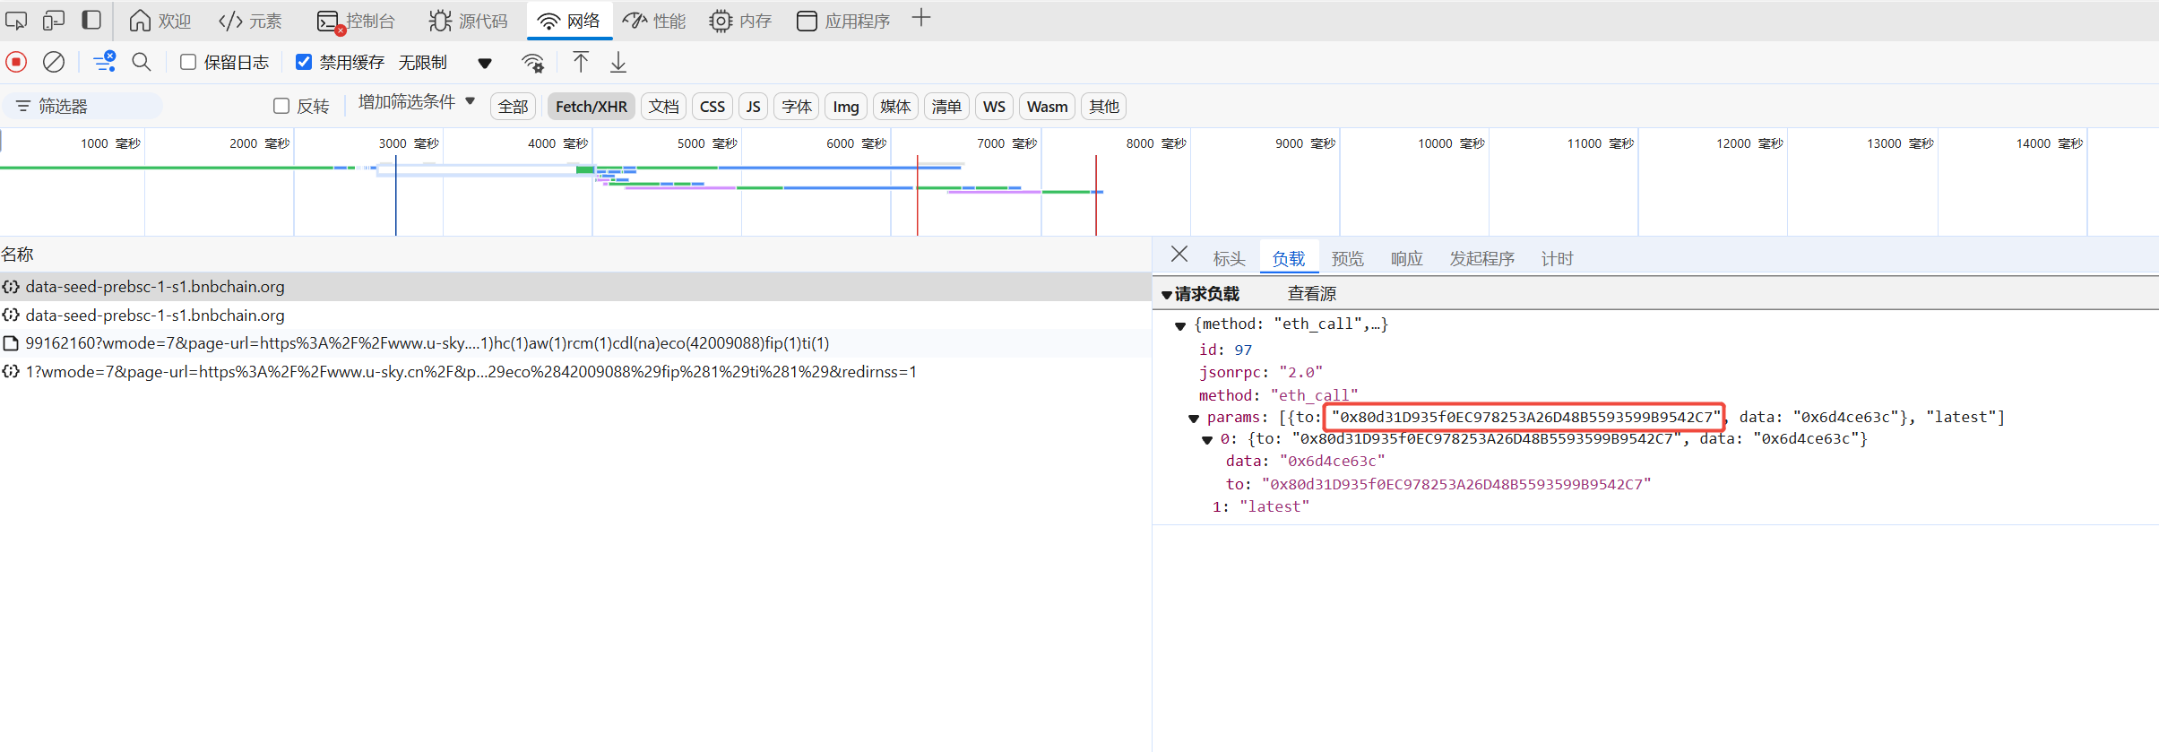Uncheck 禁用缓存 checkbox

click(x=304, y=62)
